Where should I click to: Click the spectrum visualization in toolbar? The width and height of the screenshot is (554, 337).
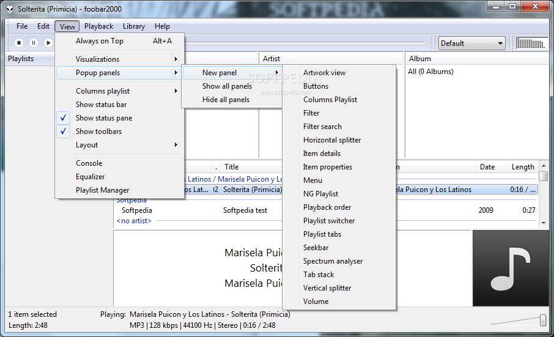pyautogui.click(x=531, y=43)
